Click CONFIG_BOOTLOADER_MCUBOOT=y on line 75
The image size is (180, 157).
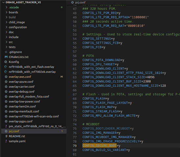tap(108, 128)
